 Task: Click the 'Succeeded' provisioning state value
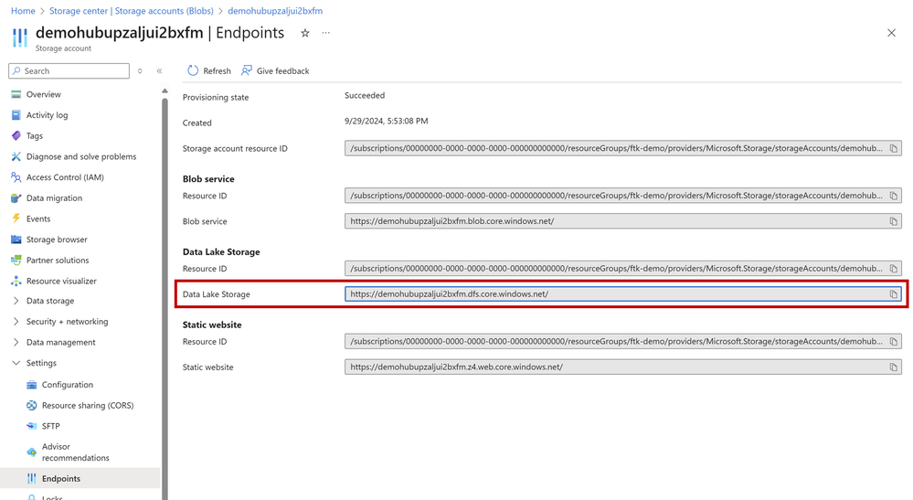pyautogui.click(x=365, y=95)
